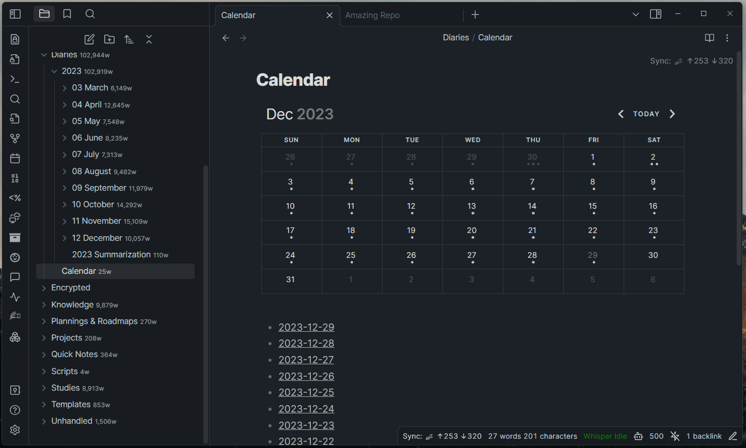Switch to the Amazing Repo tab
The image size is (746, 448).
pyautogui.click(x=372, y=16)
